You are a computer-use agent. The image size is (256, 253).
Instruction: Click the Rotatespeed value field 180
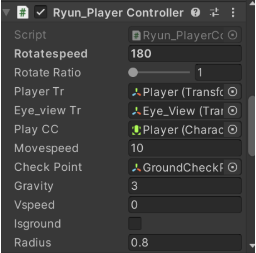click(185, 54)
